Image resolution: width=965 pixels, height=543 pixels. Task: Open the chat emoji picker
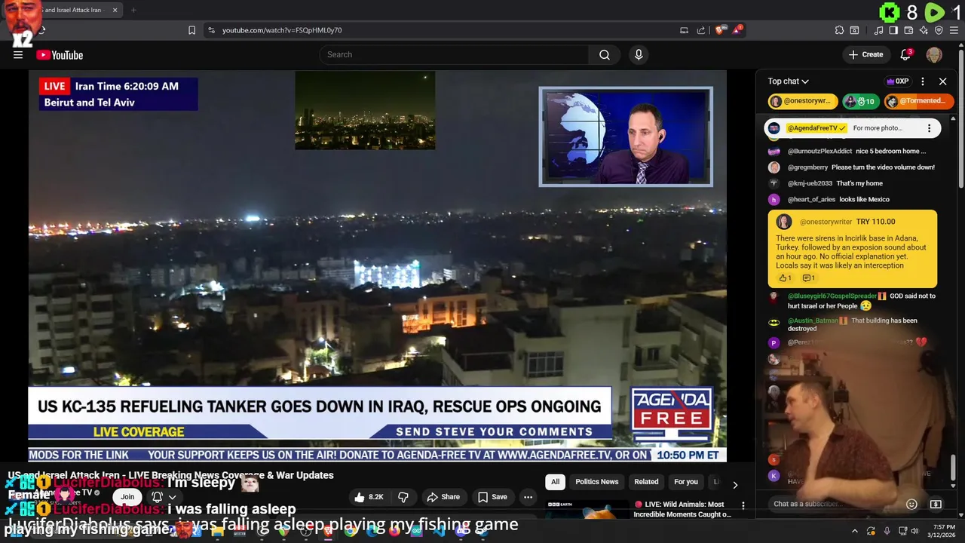pos(911,504)
